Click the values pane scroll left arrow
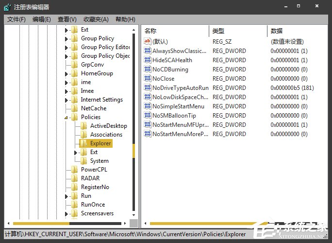332x243 pixels. pos(145,223)
